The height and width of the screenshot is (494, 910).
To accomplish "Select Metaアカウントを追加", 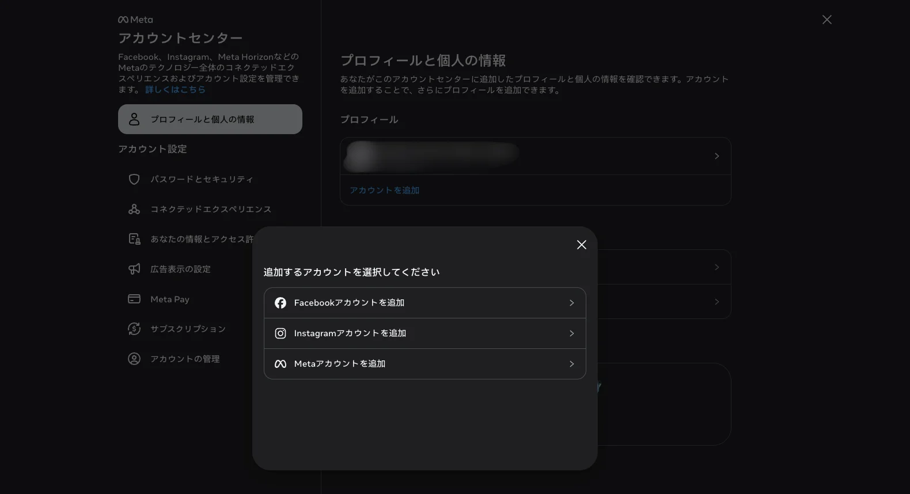I will 425,364.
